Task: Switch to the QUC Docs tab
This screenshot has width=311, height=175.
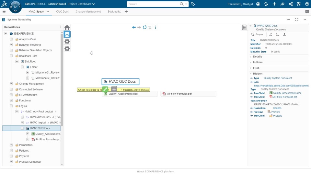Action: pyautogui.click(x=63, y=12)
